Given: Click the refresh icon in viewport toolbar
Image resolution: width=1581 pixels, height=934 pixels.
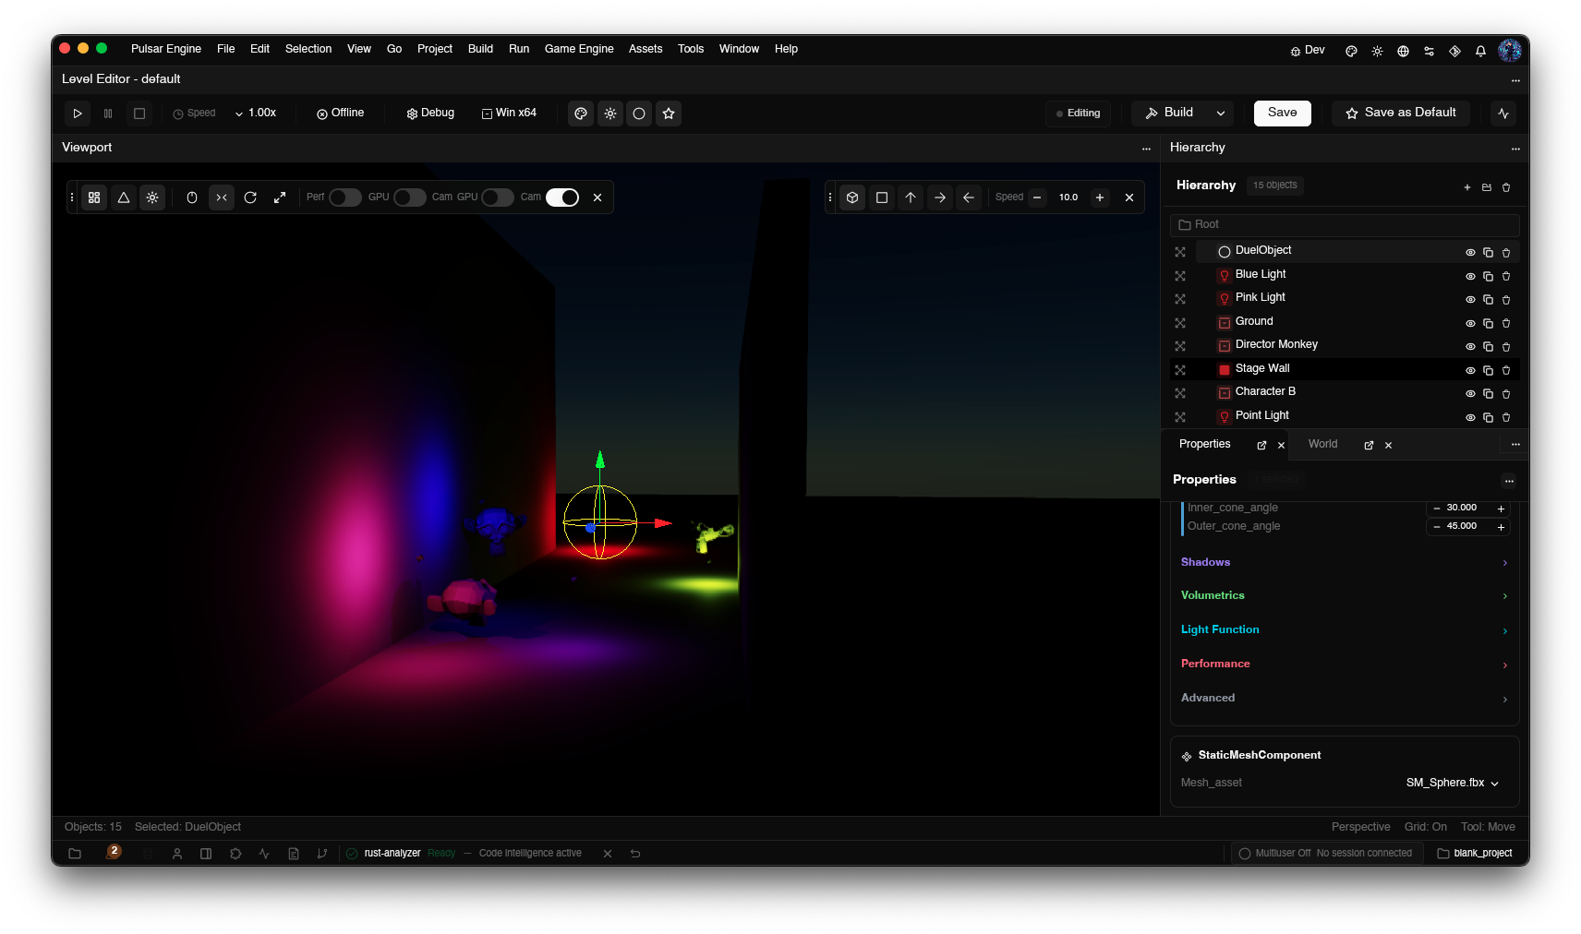Looking at the screenshot, I should coord(250,198).
